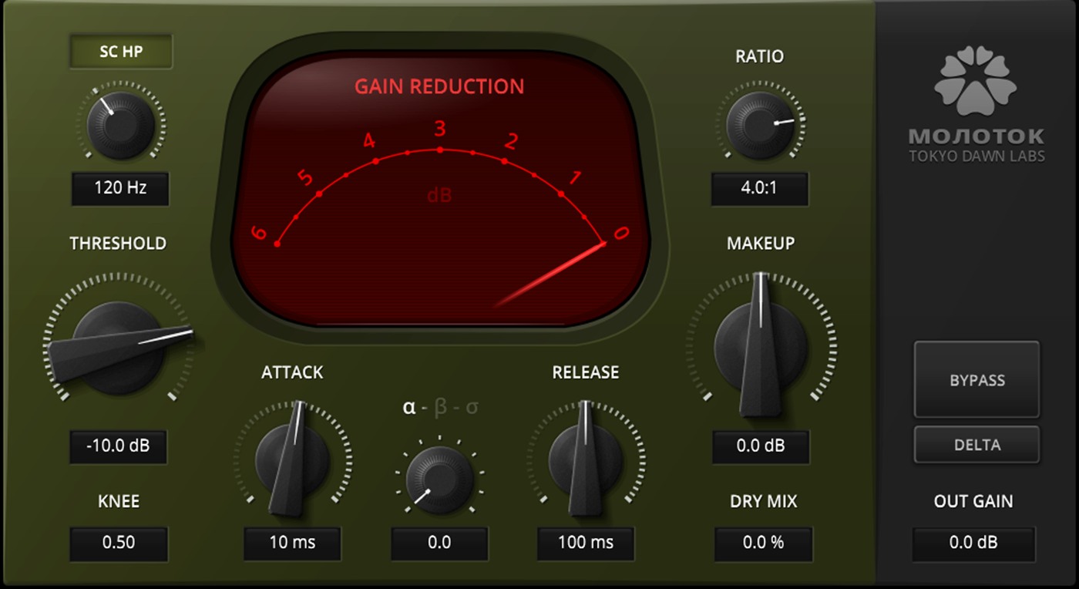This screenshot has width=1079, height=589.
Task: Click the 120 Hz value field
Action: tap(120, 188)
